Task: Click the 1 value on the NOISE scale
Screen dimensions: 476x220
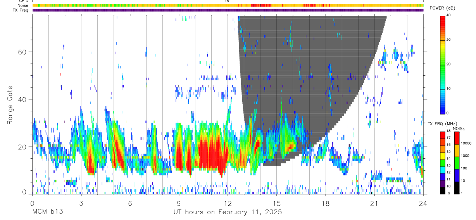Action: 462,193
